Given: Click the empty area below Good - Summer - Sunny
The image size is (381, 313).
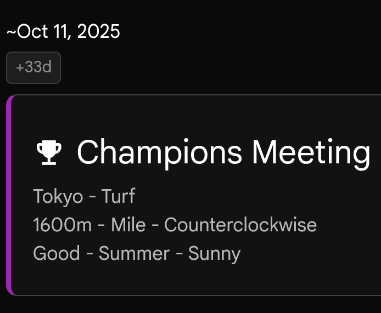Looking at the screenshot, I should (194, 279).
